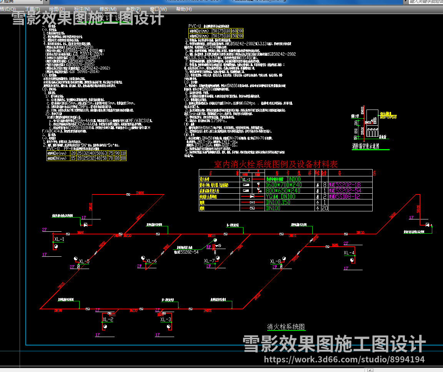This screenshot has height=372, width=443.
Task: Open the 工具(T) menu
Action: pos(32,9)
